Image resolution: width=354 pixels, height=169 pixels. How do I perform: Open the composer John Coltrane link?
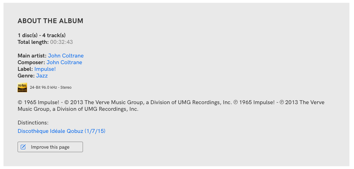[64, 62]
